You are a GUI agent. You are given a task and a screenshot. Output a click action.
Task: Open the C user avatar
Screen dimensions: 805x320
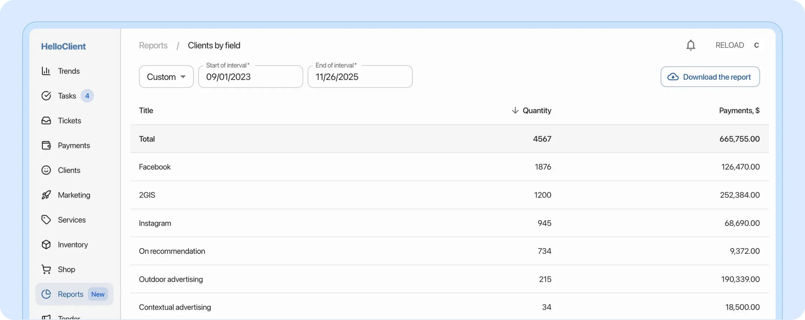tap(756, 45)
